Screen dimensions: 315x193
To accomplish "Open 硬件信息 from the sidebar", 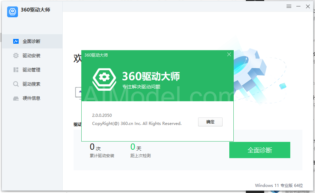I will click(32, 98).
